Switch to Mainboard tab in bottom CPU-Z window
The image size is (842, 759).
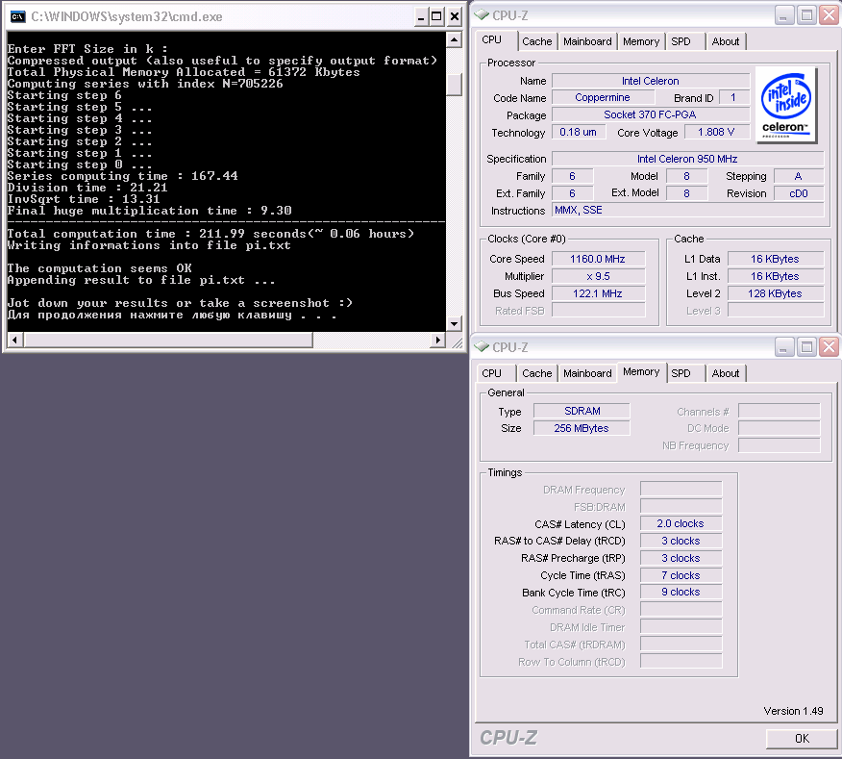(x=587, y=373)
